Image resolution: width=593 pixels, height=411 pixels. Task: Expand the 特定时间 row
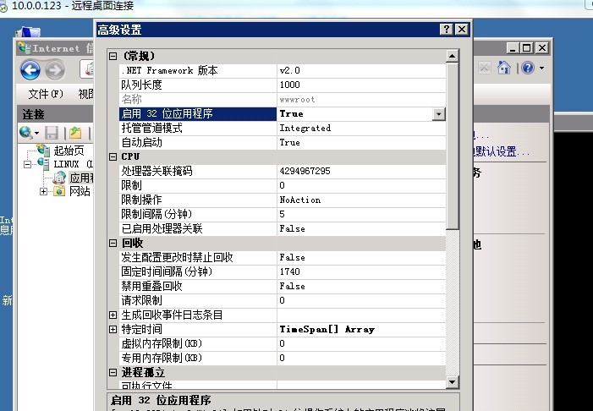[x=113, y=329]
